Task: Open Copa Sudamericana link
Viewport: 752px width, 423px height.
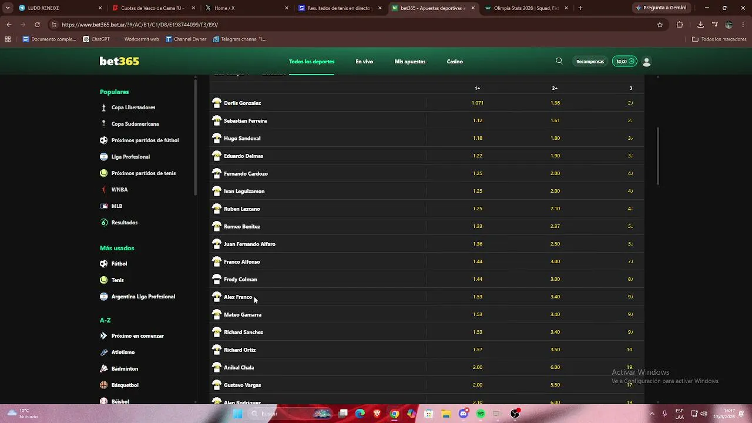Action: tap(135, 124)
